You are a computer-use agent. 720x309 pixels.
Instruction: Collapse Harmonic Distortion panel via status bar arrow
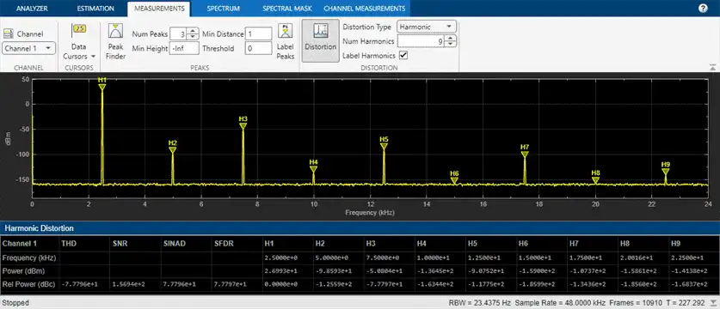coord(712,303)
